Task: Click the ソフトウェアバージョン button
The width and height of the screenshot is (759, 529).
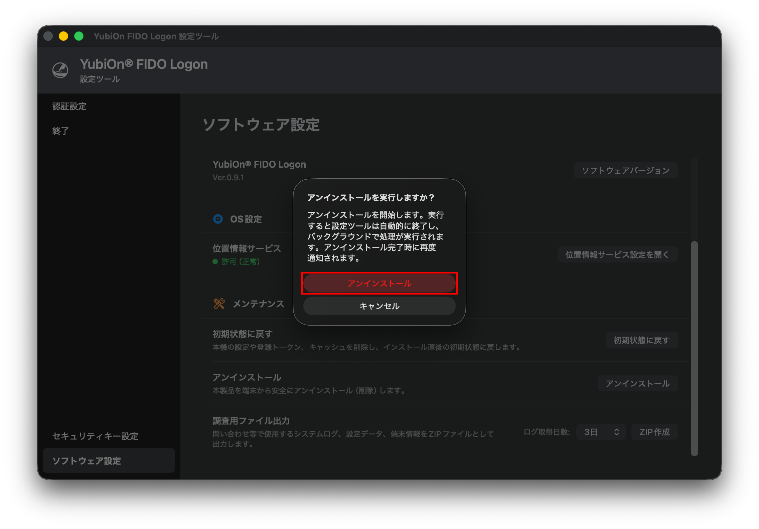Action: pyautogui.click(x=626, y=170)
